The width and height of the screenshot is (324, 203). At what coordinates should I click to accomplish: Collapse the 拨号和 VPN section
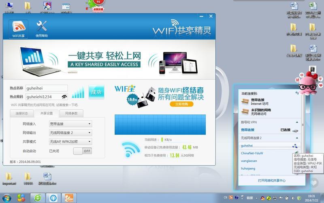[x=297, y=122]
